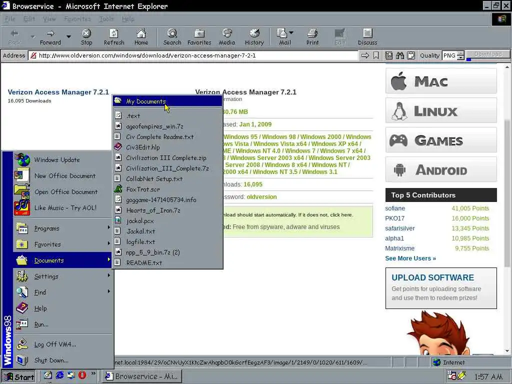Click the Internet Explorer quick launch icon

[x=59, y=375]
